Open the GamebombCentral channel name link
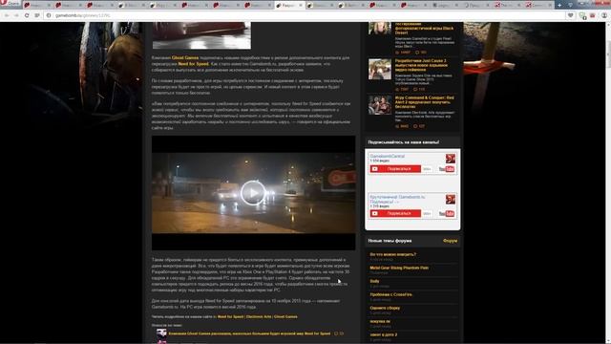 coord(388,156)
